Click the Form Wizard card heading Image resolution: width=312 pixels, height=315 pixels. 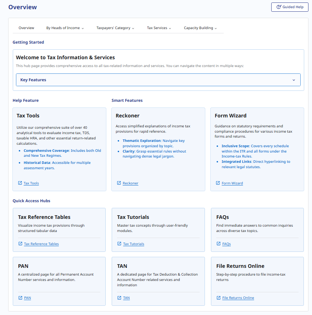pyautogui.click(x=230, y=116)
